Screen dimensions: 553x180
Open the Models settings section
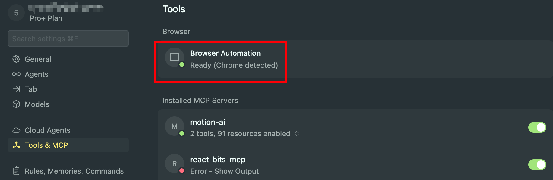[37, 104]
